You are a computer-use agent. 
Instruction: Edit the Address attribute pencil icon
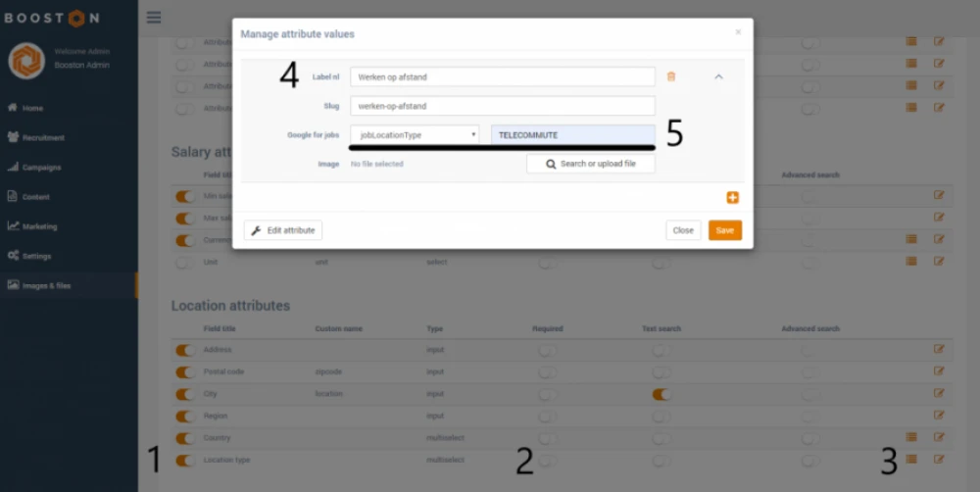pos(939,349)
